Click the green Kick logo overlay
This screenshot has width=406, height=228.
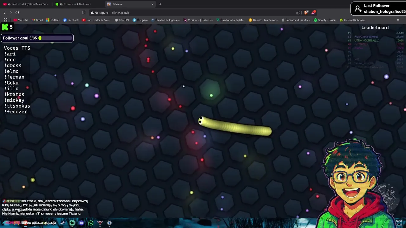tap(5, 27)
